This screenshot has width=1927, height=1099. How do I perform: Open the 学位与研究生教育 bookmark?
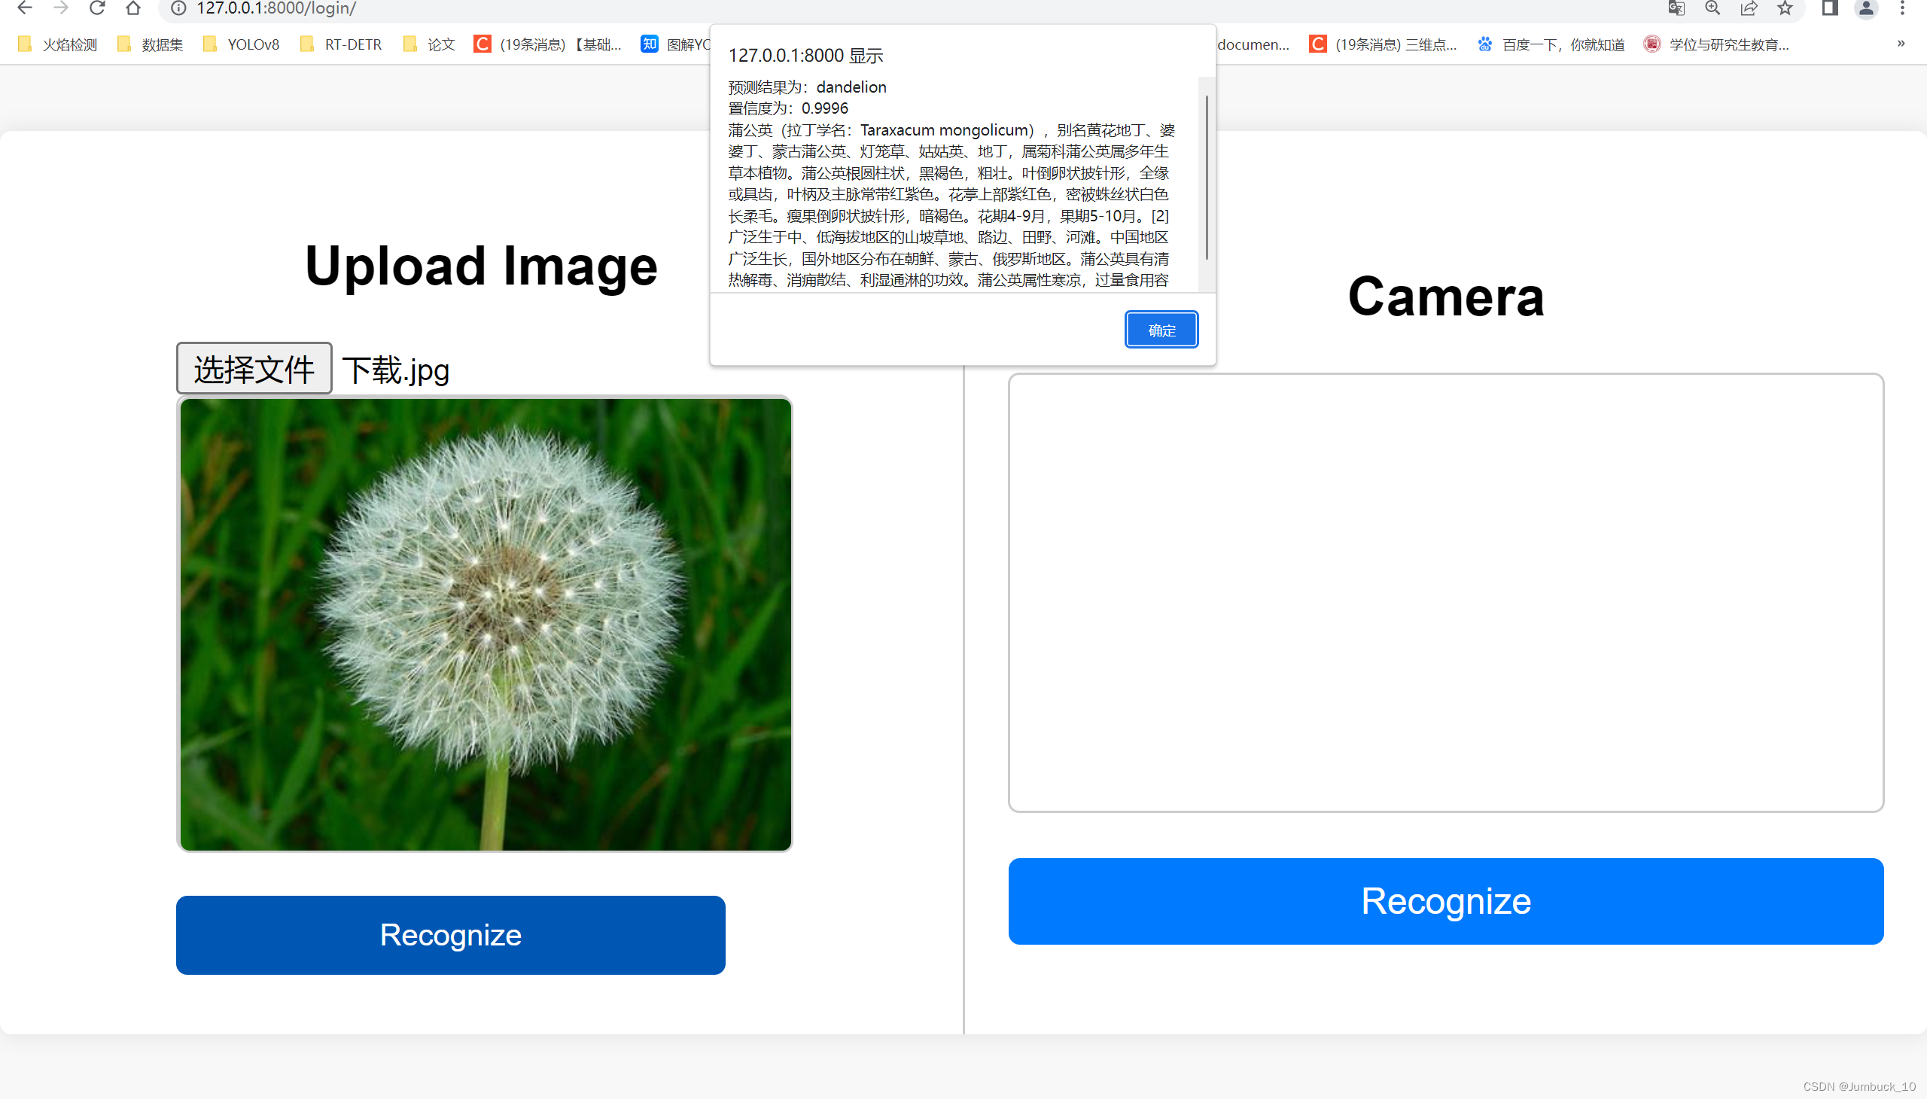point(1716,44)
